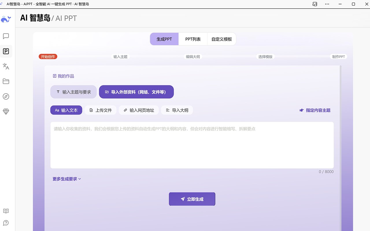The width and height of the screenshot is (370, 231).
Task: Open the three-dot more menu in title bar
Action: 327,4
